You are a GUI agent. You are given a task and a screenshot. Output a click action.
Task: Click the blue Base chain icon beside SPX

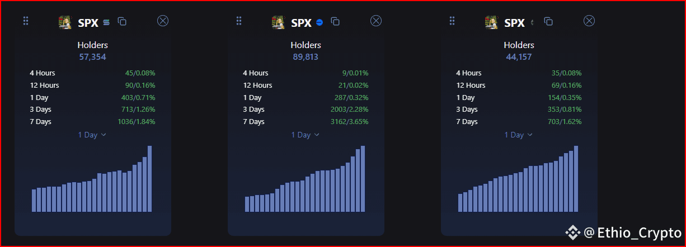click(320, 22)
